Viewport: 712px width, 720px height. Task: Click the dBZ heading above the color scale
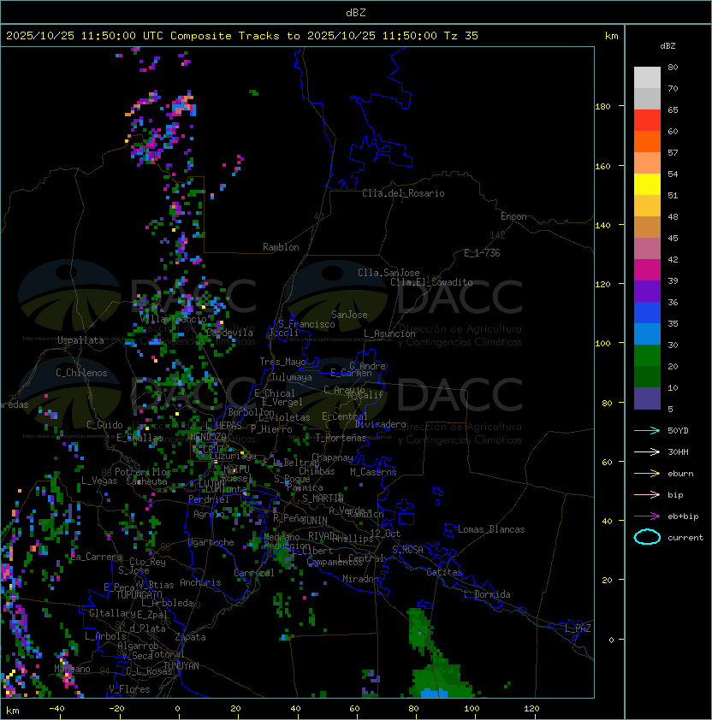click(x=667, y=46)
